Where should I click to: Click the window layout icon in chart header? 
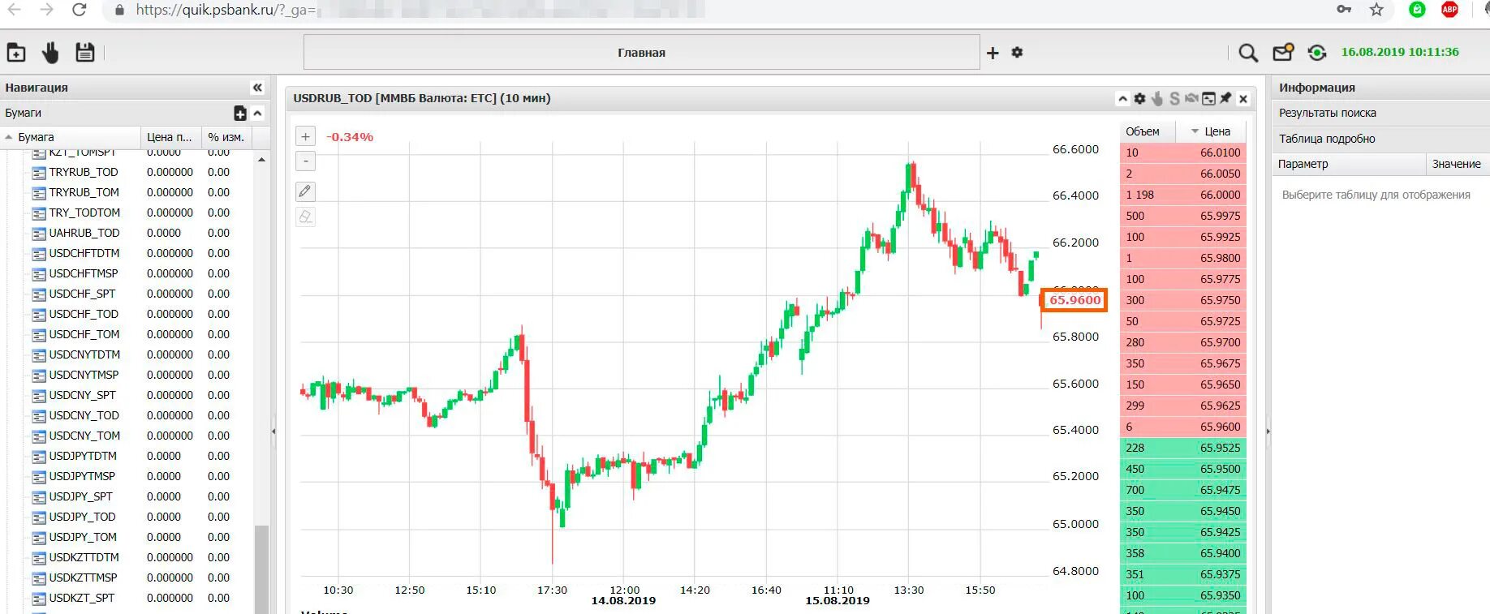click(1208, 98)
